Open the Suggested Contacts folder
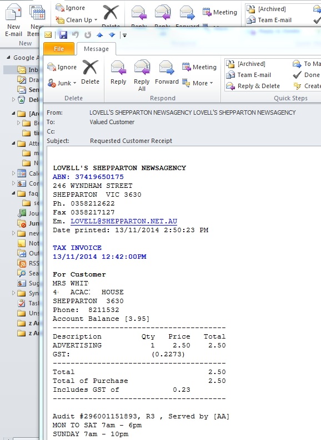Image resolution: width=321 pixels, height=440 pixels. coord(28,283)
